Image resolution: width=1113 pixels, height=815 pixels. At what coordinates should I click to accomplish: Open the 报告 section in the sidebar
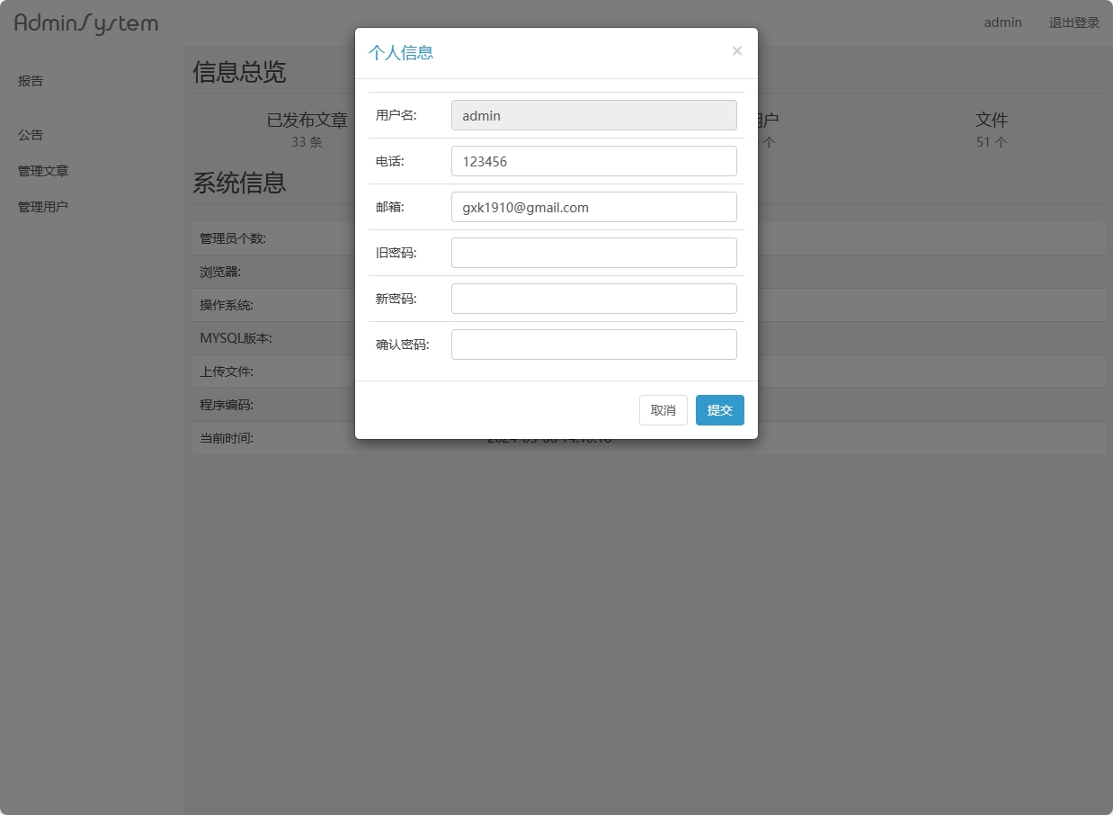[x=31, y=80]
